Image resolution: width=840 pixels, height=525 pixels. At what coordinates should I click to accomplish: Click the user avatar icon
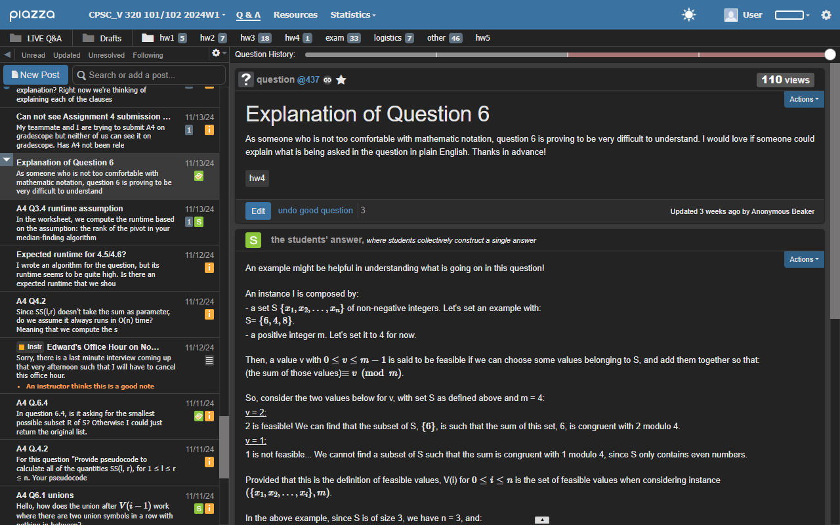730,14
